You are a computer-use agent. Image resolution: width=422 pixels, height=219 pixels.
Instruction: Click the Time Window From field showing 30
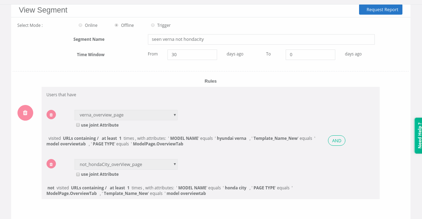point(192,55)
